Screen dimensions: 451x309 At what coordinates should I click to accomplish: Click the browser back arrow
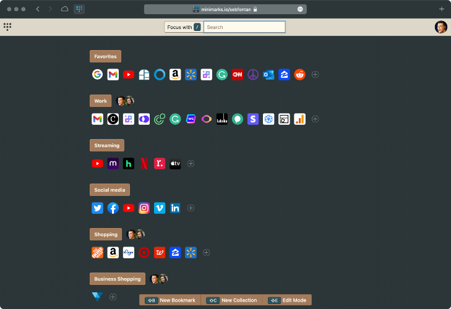[38, 9]
